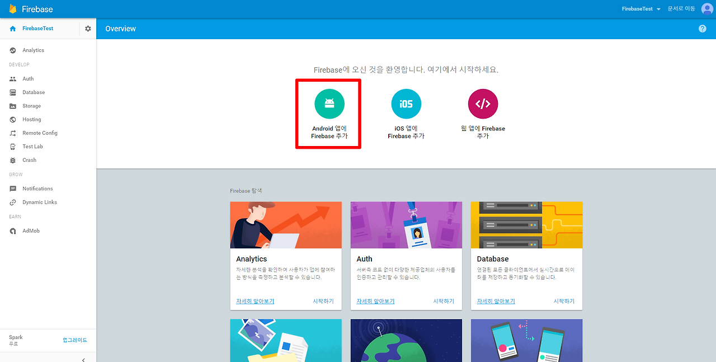Screen dimensions: 716x362
Task: Click the Auth card title
Action: point(364,259)
